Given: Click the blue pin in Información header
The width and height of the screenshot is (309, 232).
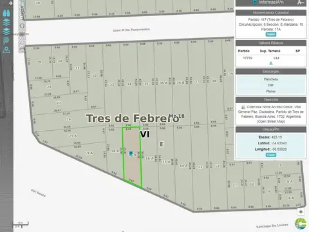Looking at the screenshot, I should [x=255, y=3].
